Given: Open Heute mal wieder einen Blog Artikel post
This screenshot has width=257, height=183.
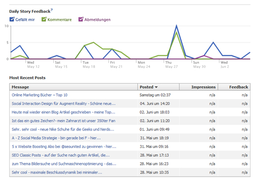Looking at the screenshot, I should tap(63, 112).
